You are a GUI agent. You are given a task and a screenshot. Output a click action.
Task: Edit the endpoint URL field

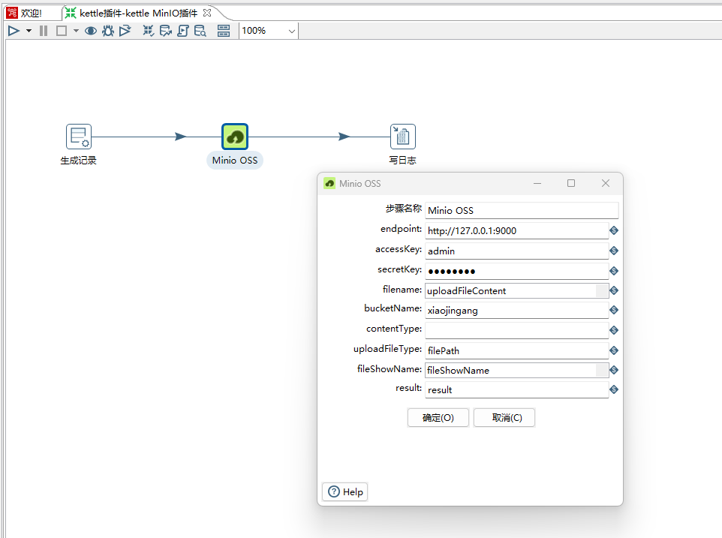[x=516, y=230]
